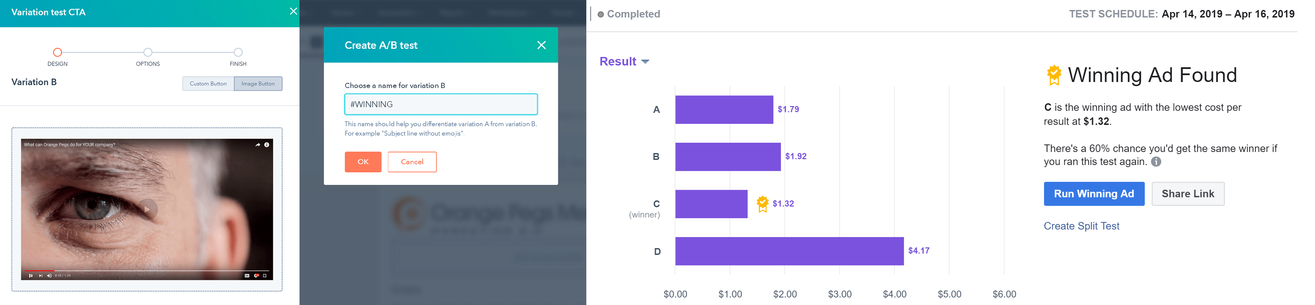Viewport: 1315px width, 305px height.
Task: Open the video info icon
Action: coord(267,144)
